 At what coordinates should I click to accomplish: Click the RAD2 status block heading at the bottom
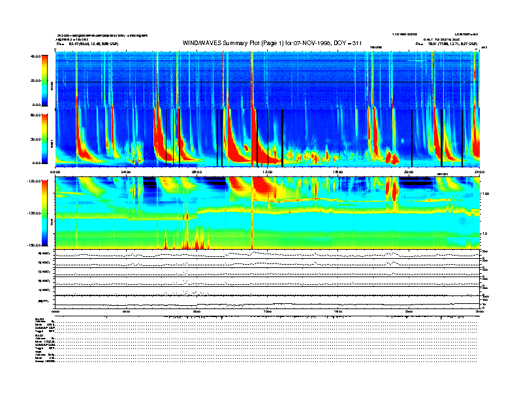coord(39,319)
